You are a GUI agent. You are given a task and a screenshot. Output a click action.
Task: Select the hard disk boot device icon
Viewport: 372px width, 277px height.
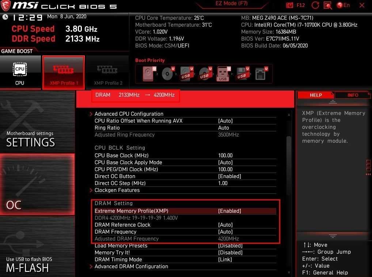coord(149,73)
